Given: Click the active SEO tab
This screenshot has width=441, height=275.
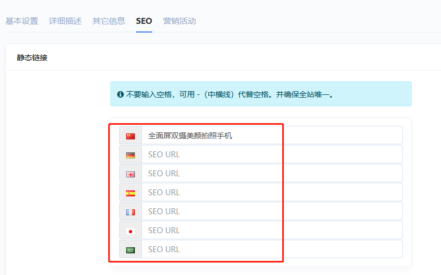Looking at the screenshot, I should [x=144, y=21].
